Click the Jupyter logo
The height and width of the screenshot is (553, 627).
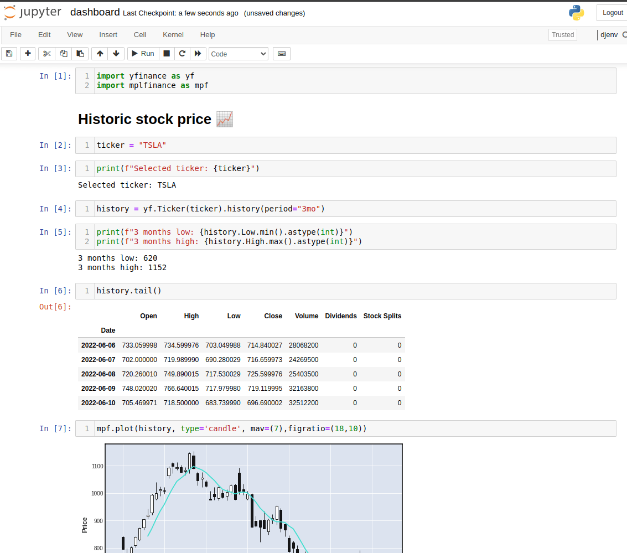tap(33, 12)
